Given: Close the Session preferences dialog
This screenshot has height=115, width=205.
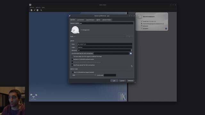Looking at the screenshot, I should tap(134, 16).
